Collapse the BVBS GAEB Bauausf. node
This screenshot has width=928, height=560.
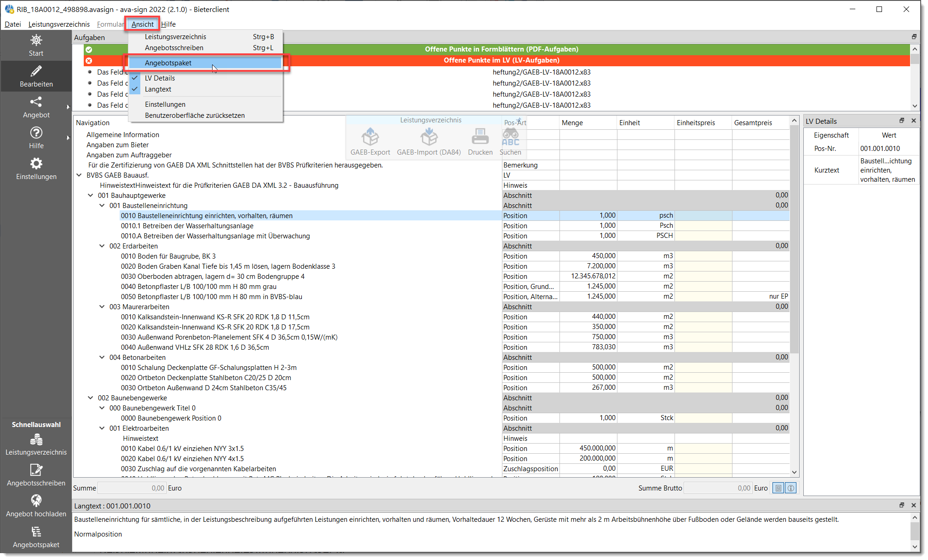79,175
